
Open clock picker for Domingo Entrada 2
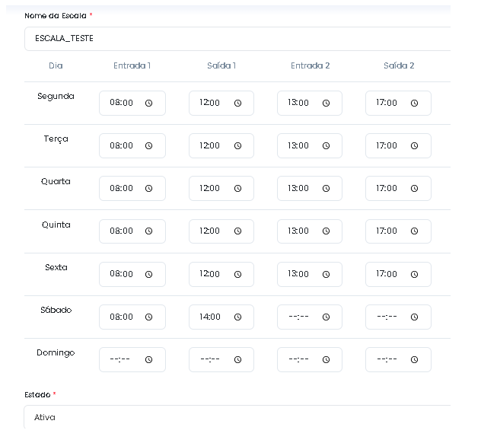point(326,359)
